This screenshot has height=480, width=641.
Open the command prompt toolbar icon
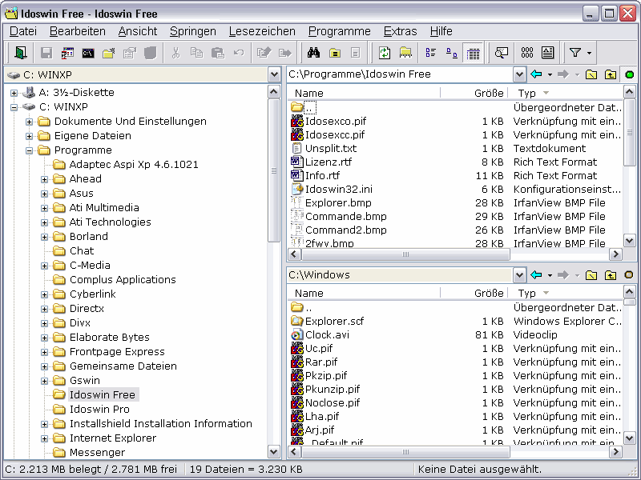click(88, 53)
